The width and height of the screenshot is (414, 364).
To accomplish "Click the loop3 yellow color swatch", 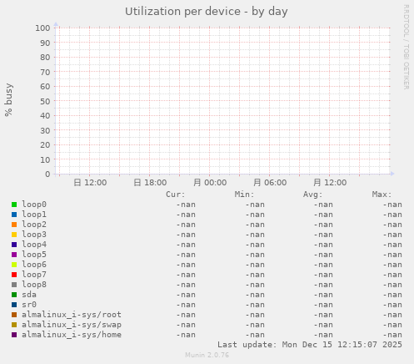I will click(x=14, y=235).
